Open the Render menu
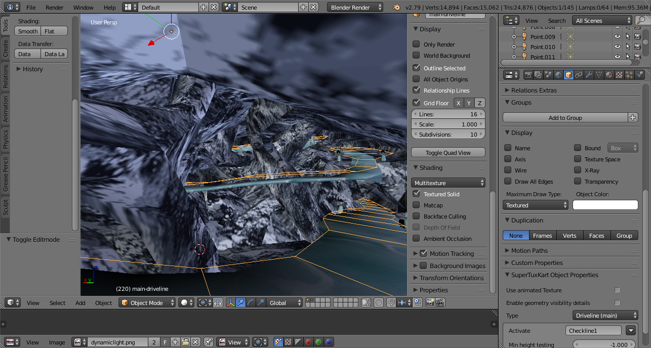651x348 pixels. click(55, 8)
